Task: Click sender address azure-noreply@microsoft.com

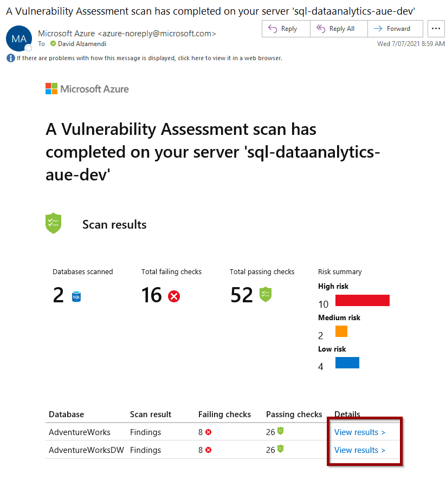Action: tap(157, 34)
